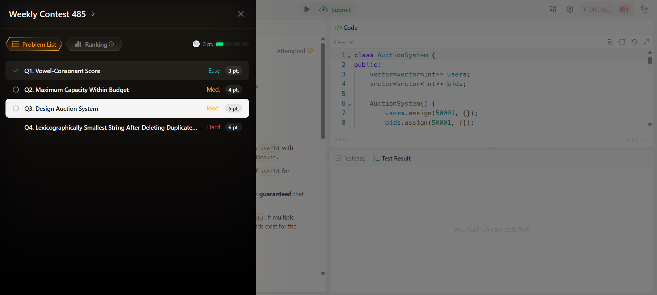
Task: Switch to the Ranking tab
Action: click(94, 44)
